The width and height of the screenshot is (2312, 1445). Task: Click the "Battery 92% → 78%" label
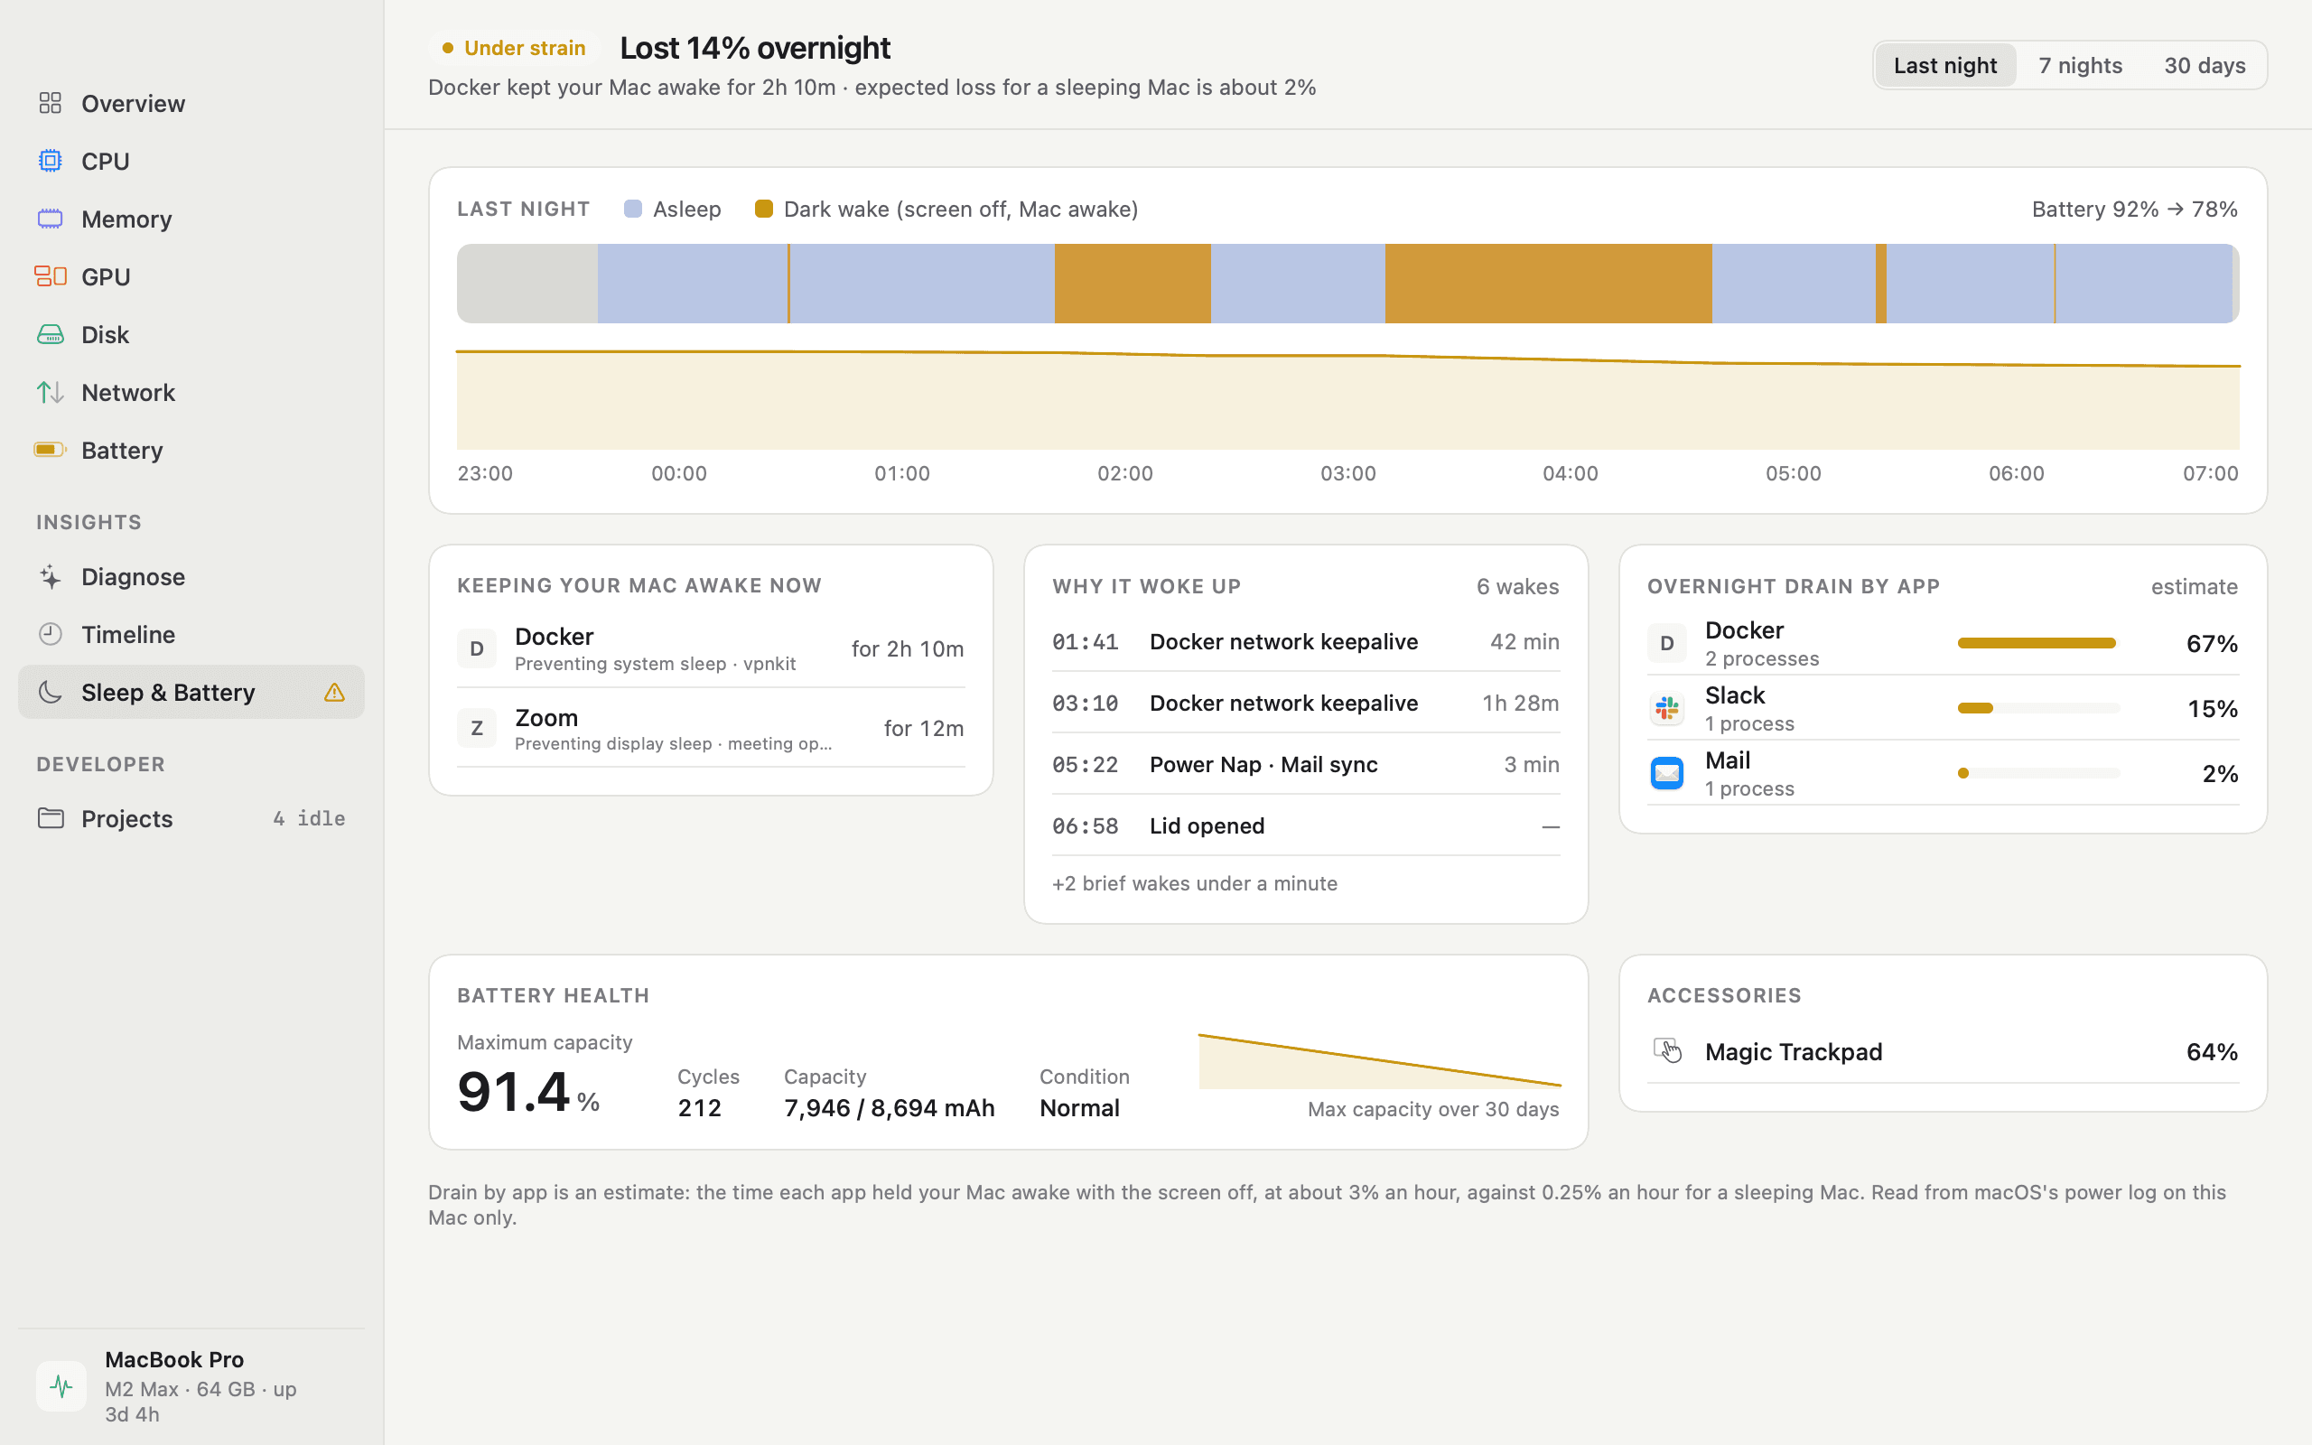click(2134, 209)
